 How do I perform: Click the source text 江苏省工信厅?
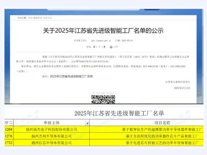coord(80,40)
